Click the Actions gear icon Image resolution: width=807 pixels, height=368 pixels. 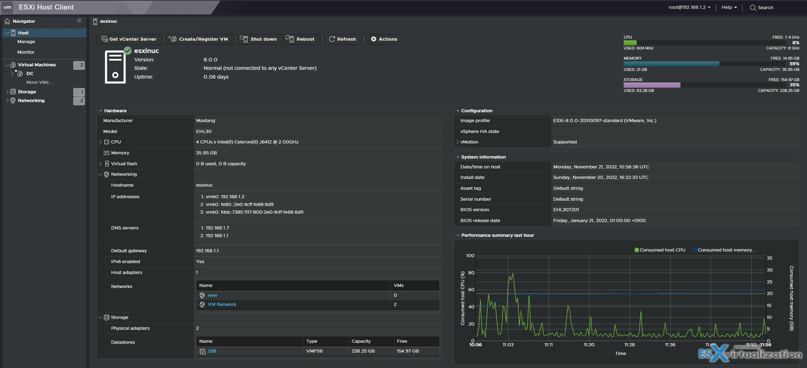(x=374, y=39)
